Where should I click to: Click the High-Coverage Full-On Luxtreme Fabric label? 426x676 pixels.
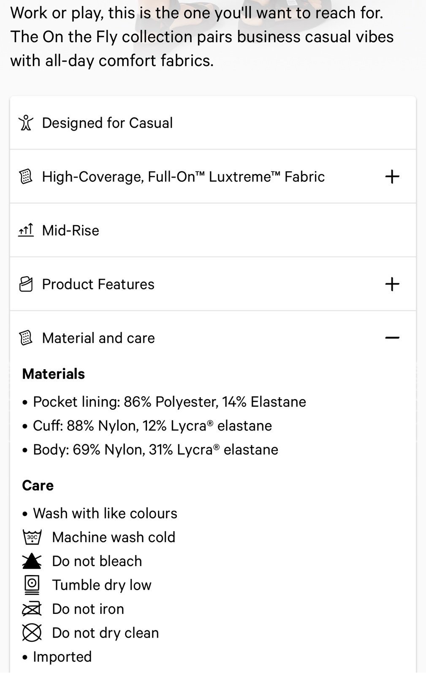183,177
